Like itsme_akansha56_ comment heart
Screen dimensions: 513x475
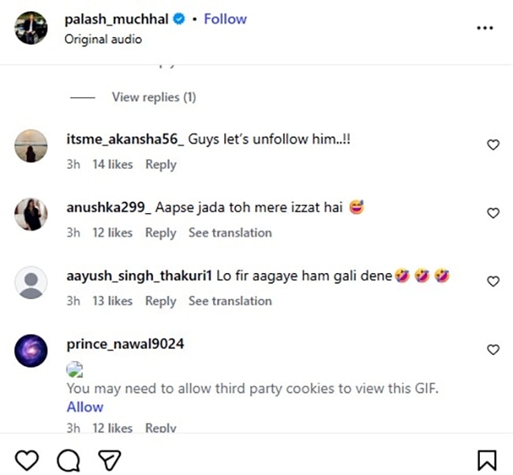pos(492,145)
